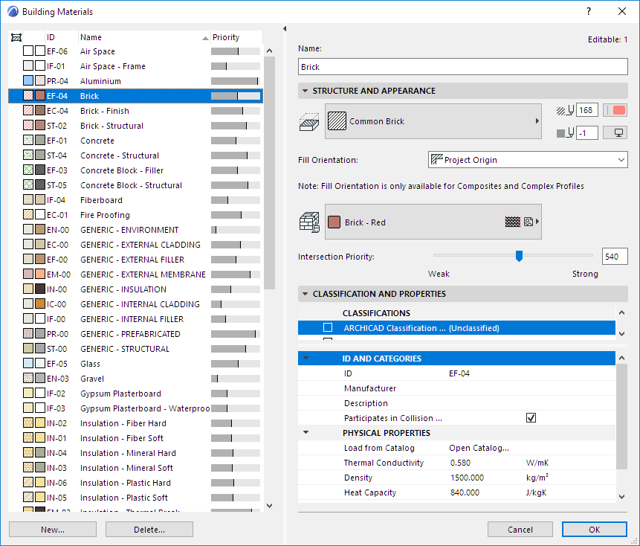Click the GENERIC - PREFABRICATED pattern icon
This screenshot has width=640, height=546.
click(x=28, y=333)
